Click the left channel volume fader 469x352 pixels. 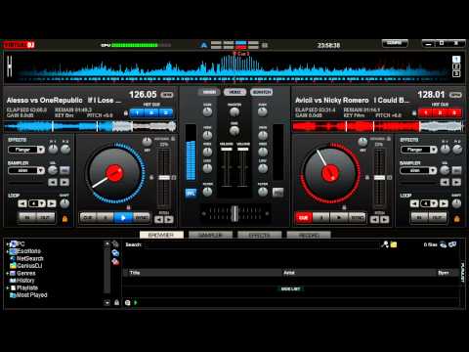(x=227, y=150)
